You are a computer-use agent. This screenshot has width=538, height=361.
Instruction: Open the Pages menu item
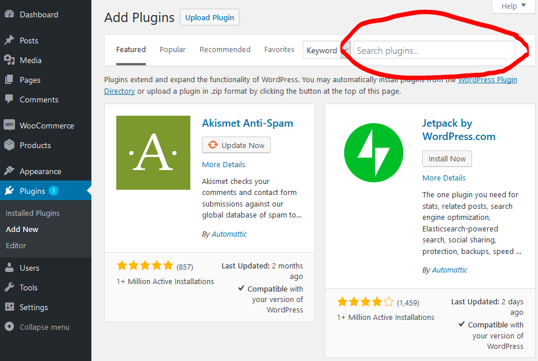pyautogui.click(x=46, y=80)
